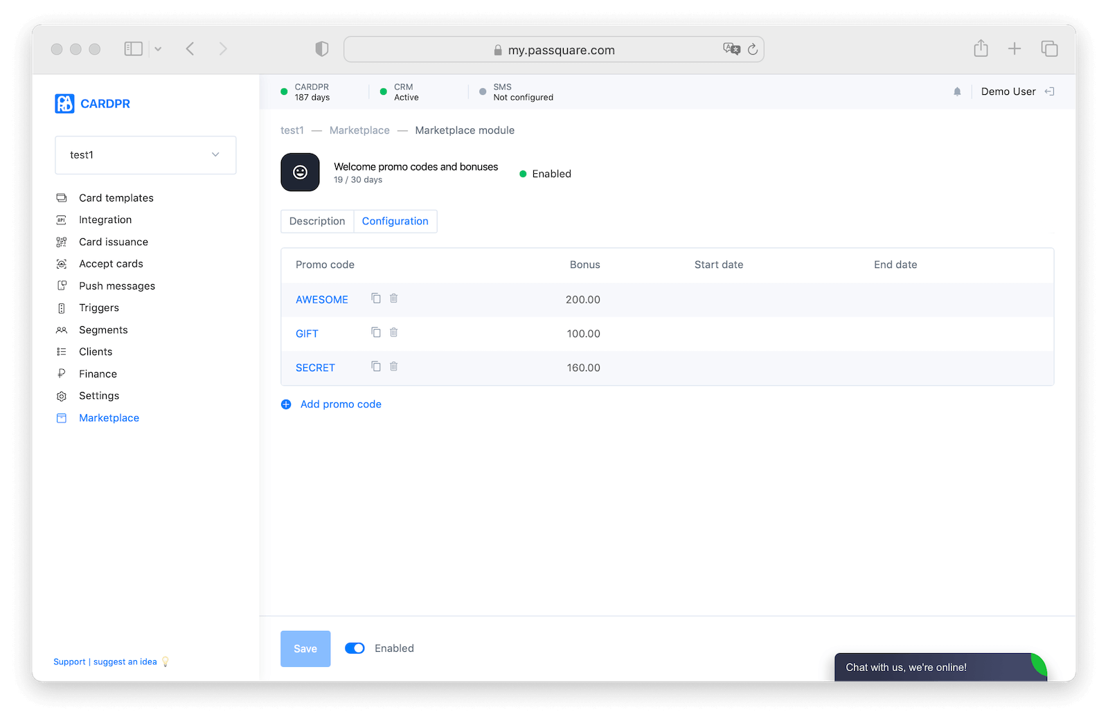Go to Clients section

point(96,352)
